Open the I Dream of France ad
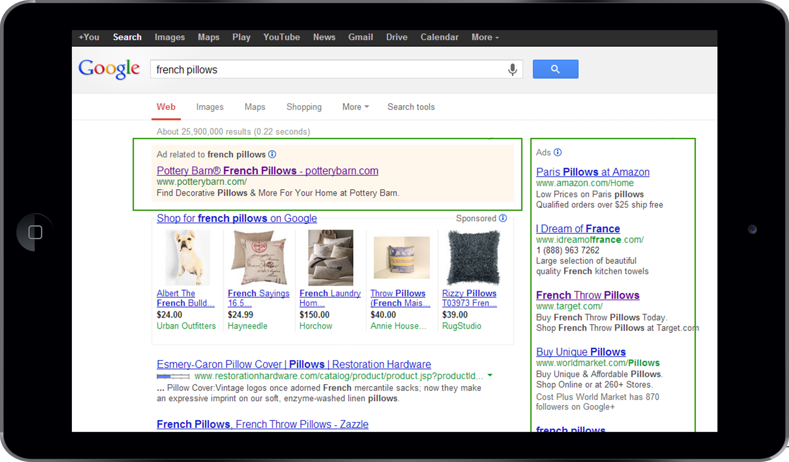This screenshot has height=462, width=789. click(x=578, y=228)
